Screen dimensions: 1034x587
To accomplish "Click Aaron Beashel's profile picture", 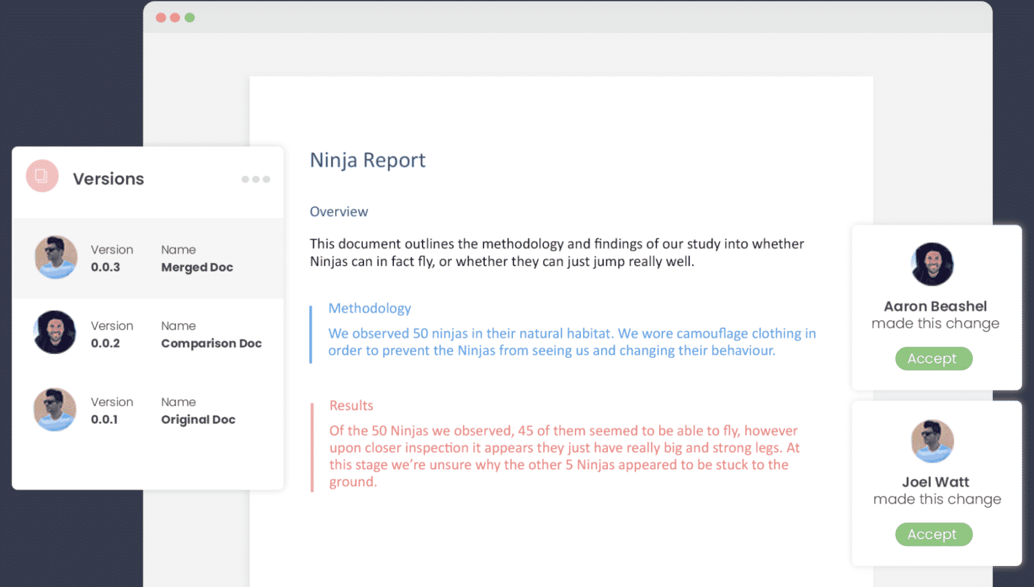I will (x=932, y=265).
